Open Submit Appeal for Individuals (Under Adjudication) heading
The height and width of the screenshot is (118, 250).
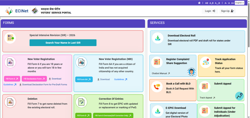[225, 112]
